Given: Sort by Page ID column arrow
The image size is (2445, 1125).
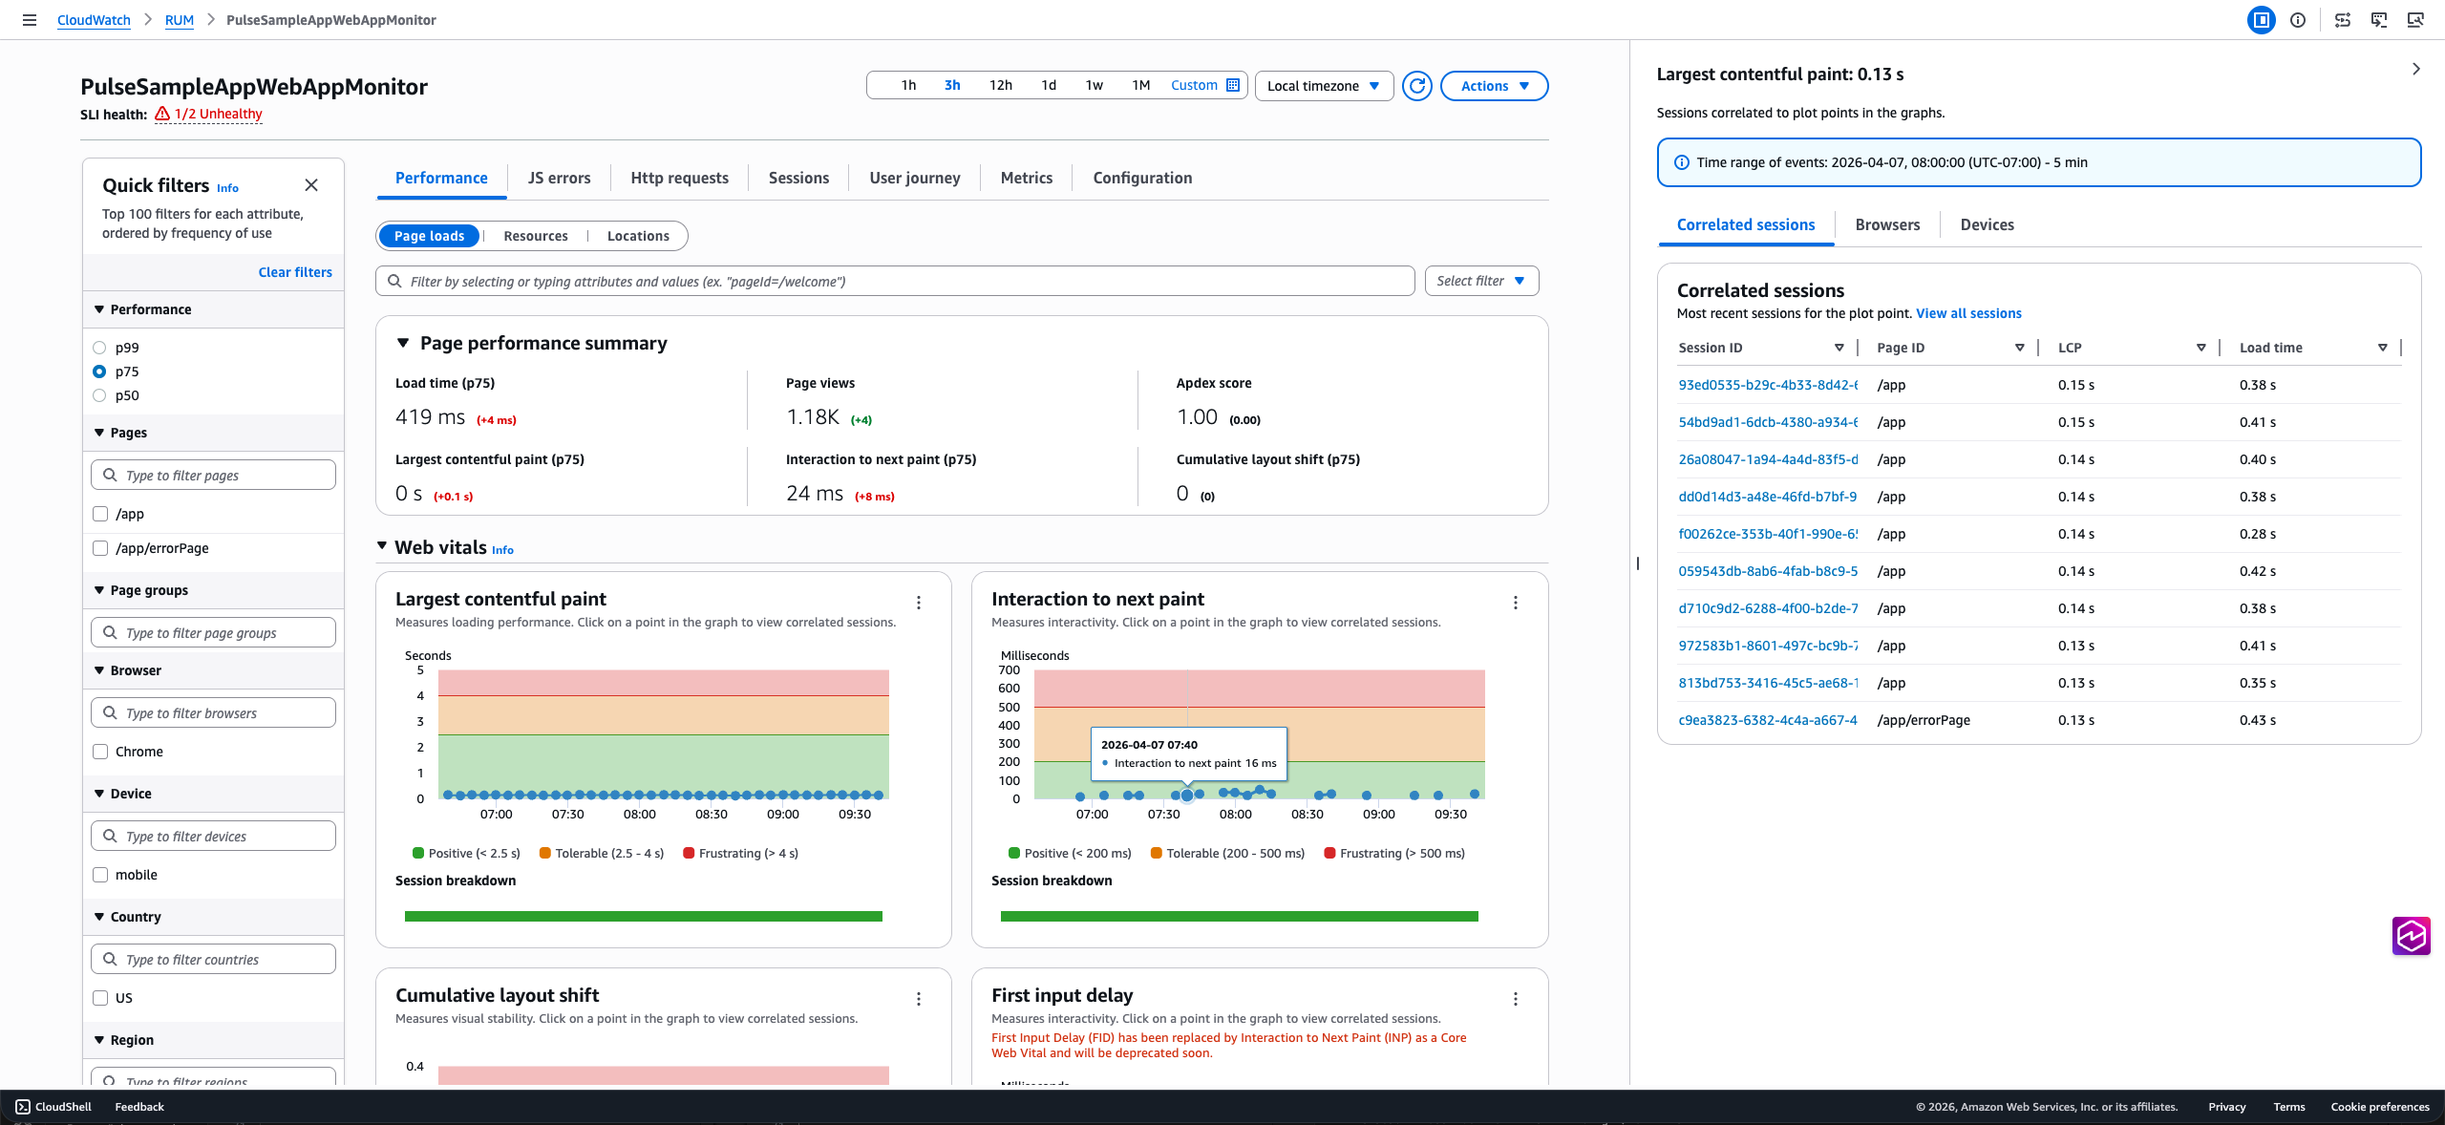Looking at the screenshot, I should click(2019, 348).
